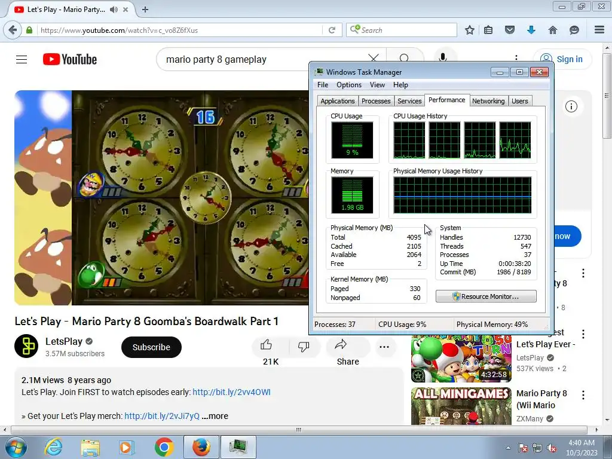Image resolution: width=612 pixels, height=459 pixels.
Task: Open Resource Monitor from Task Manager
Action: (x=486, y=296)
